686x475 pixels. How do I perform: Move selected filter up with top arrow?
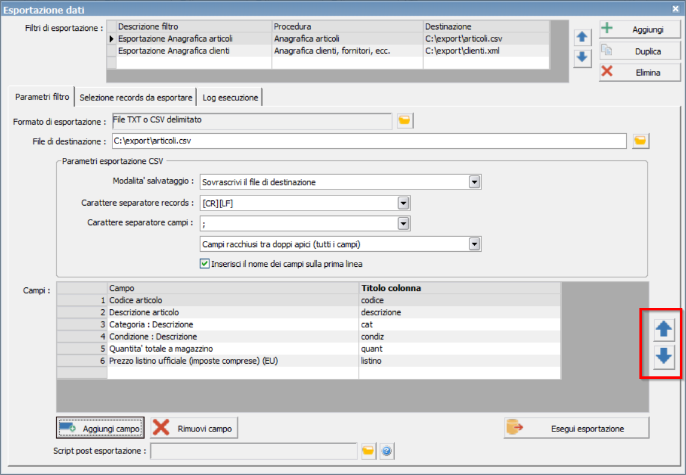(583, 37)
